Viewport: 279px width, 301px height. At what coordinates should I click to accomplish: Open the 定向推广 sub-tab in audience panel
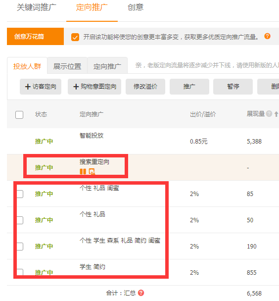(x=107, y=66)
